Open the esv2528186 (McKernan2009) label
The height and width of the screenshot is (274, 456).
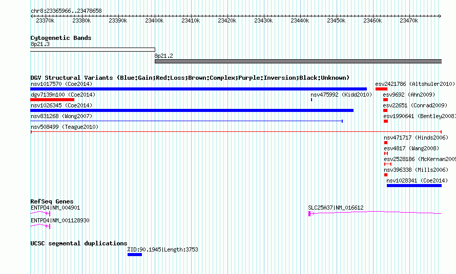tap(420, 159)
